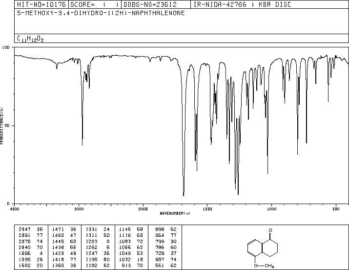Click the 50 tick label on y-axis

(7, 125)
